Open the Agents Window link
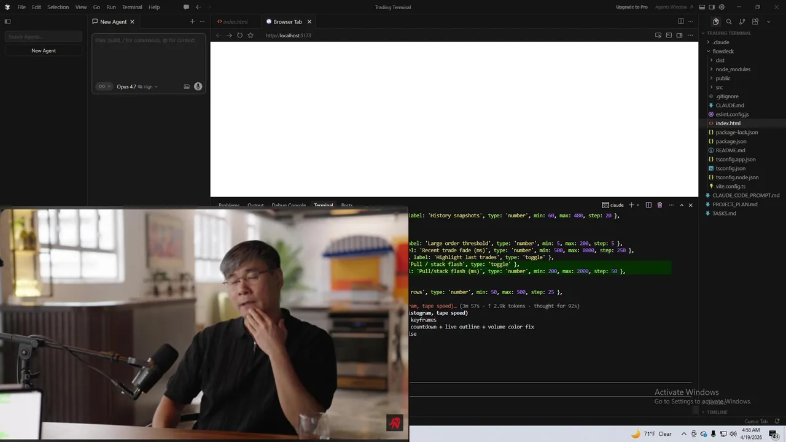This screenshot has width=786, height=442. coord(674,7)
